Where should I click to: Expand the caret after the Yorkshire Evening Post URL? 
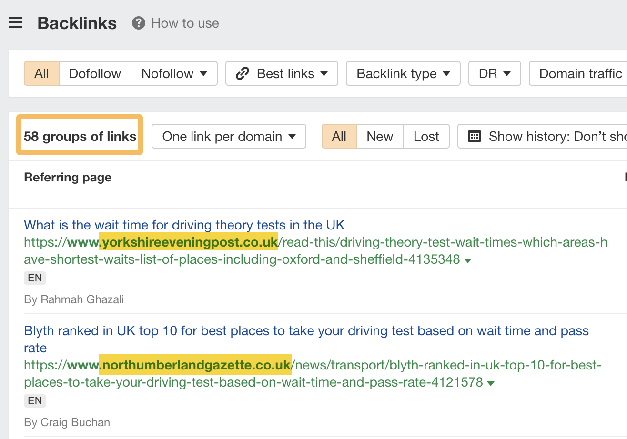467,260
